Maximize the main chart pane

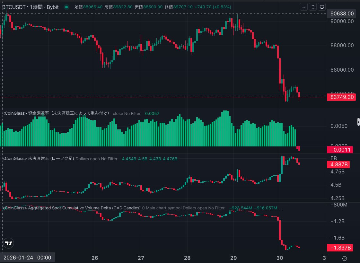tap(322, 7)
